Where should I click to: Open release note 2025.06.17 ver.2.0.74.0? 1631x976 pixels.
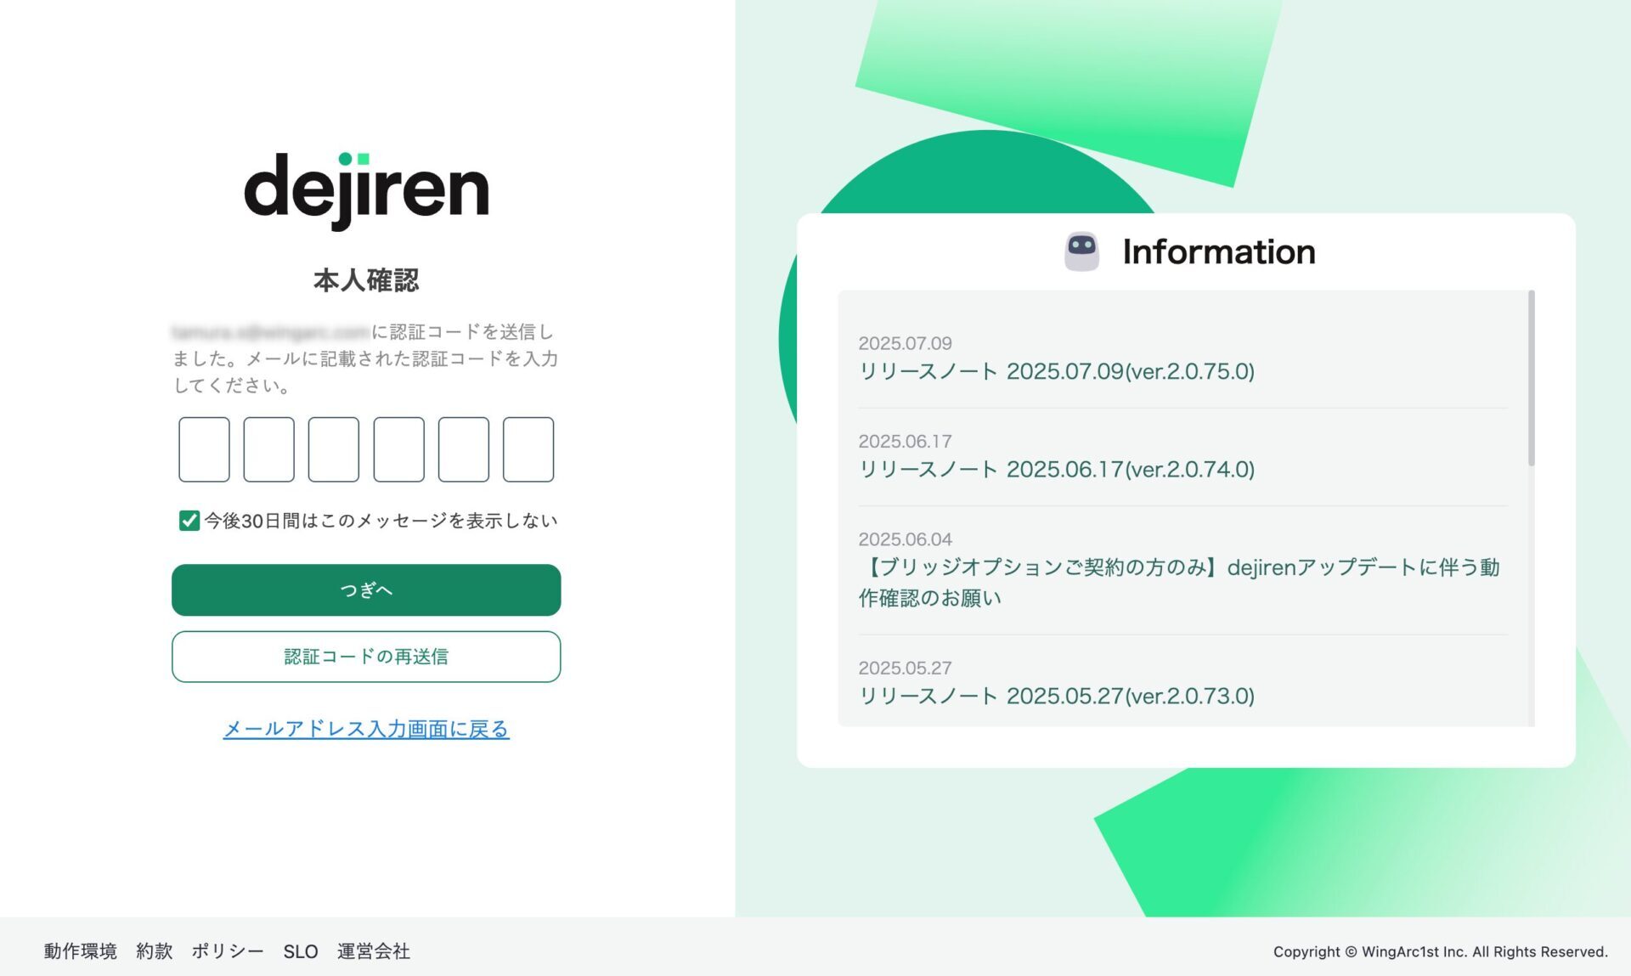pyautogui.click(x=1056, y=469)
